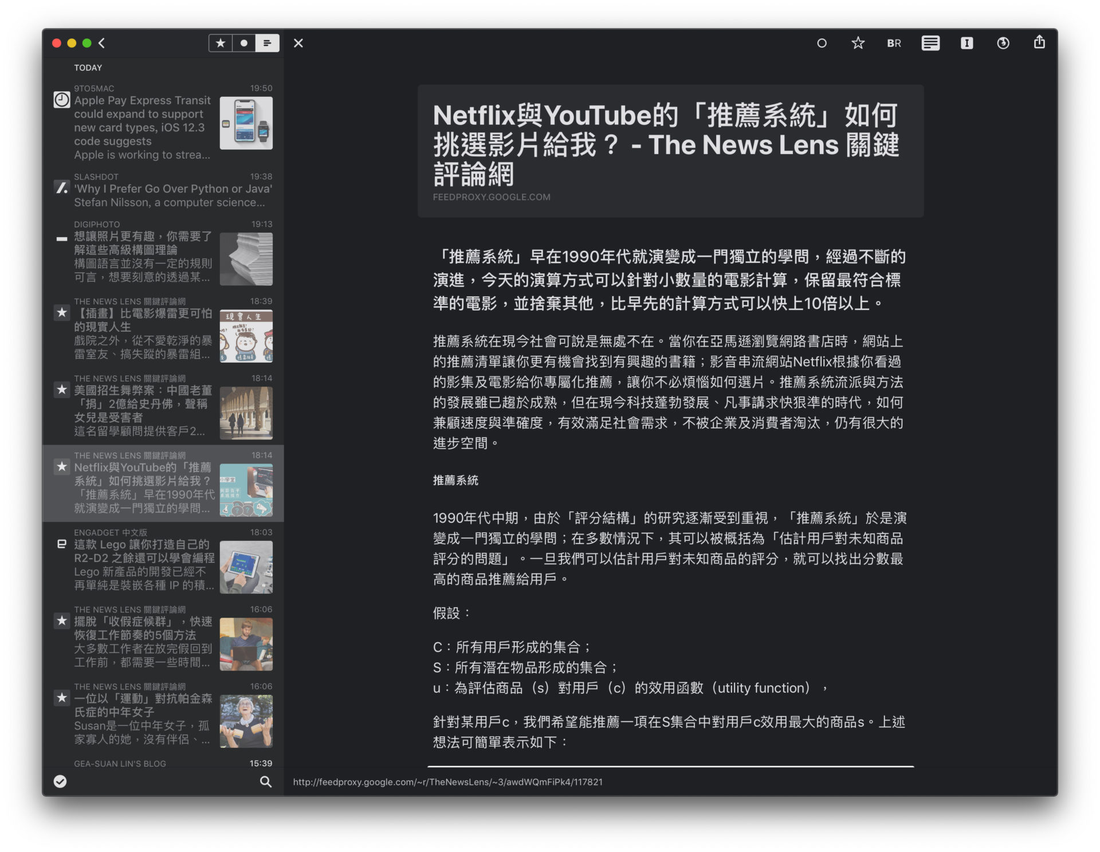1100x852 pixels.
Task: Click elderly woman thumbnail
Action: point(246,721)
